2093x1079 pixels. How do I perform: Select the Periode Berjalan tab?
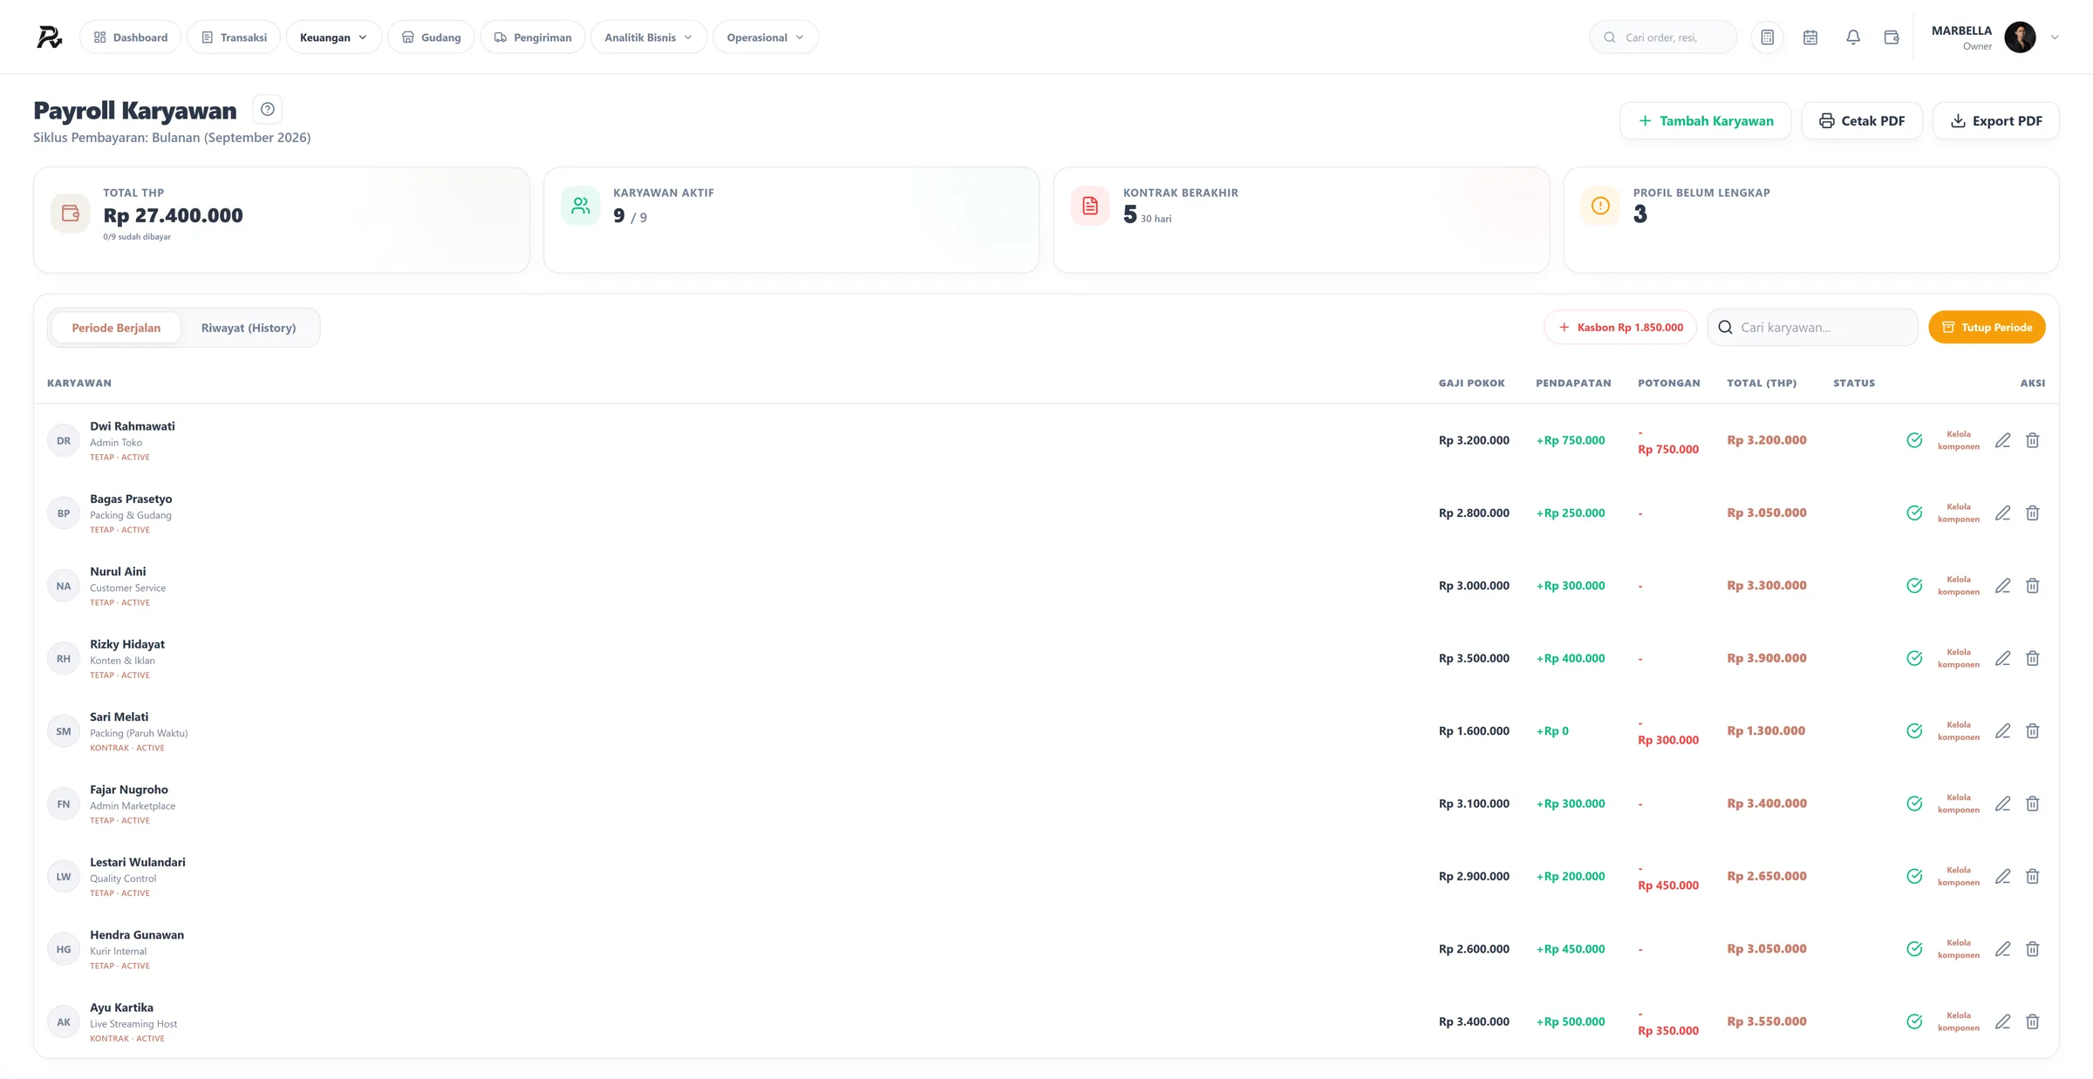(x=116, y=328)
